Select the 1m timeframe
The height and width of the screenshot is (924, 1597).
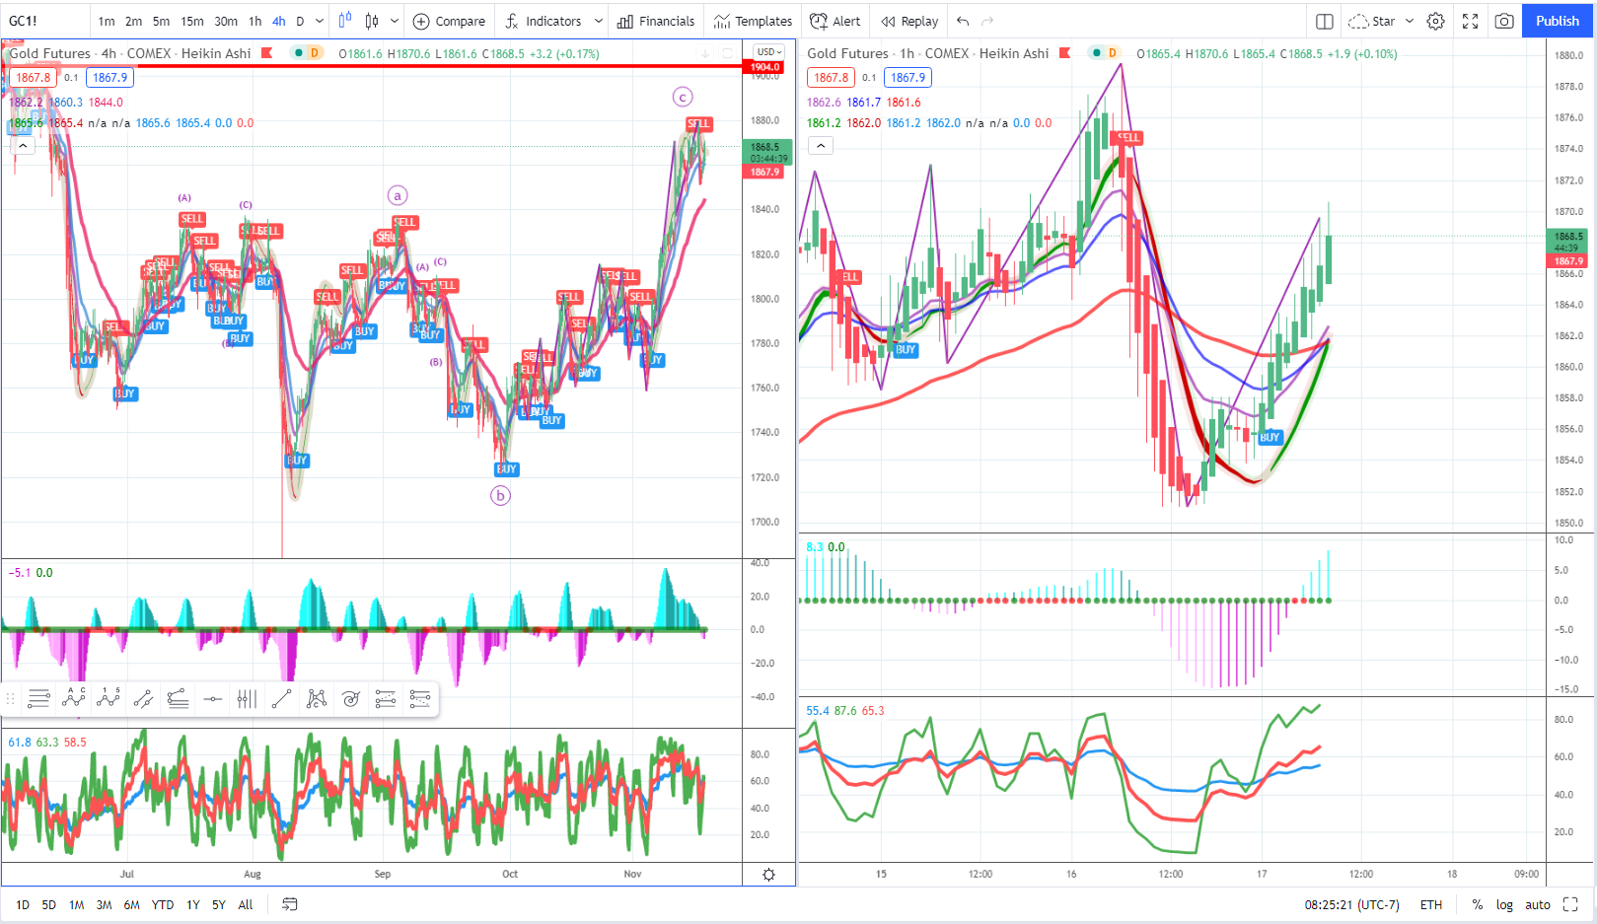click(x=107, y=21)
